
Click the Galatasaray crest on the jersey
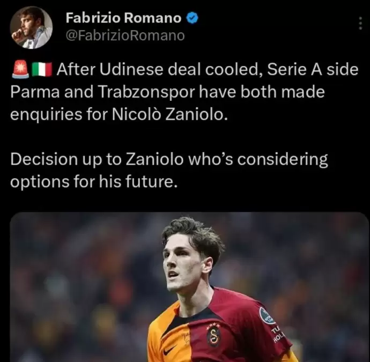(213, 335)
